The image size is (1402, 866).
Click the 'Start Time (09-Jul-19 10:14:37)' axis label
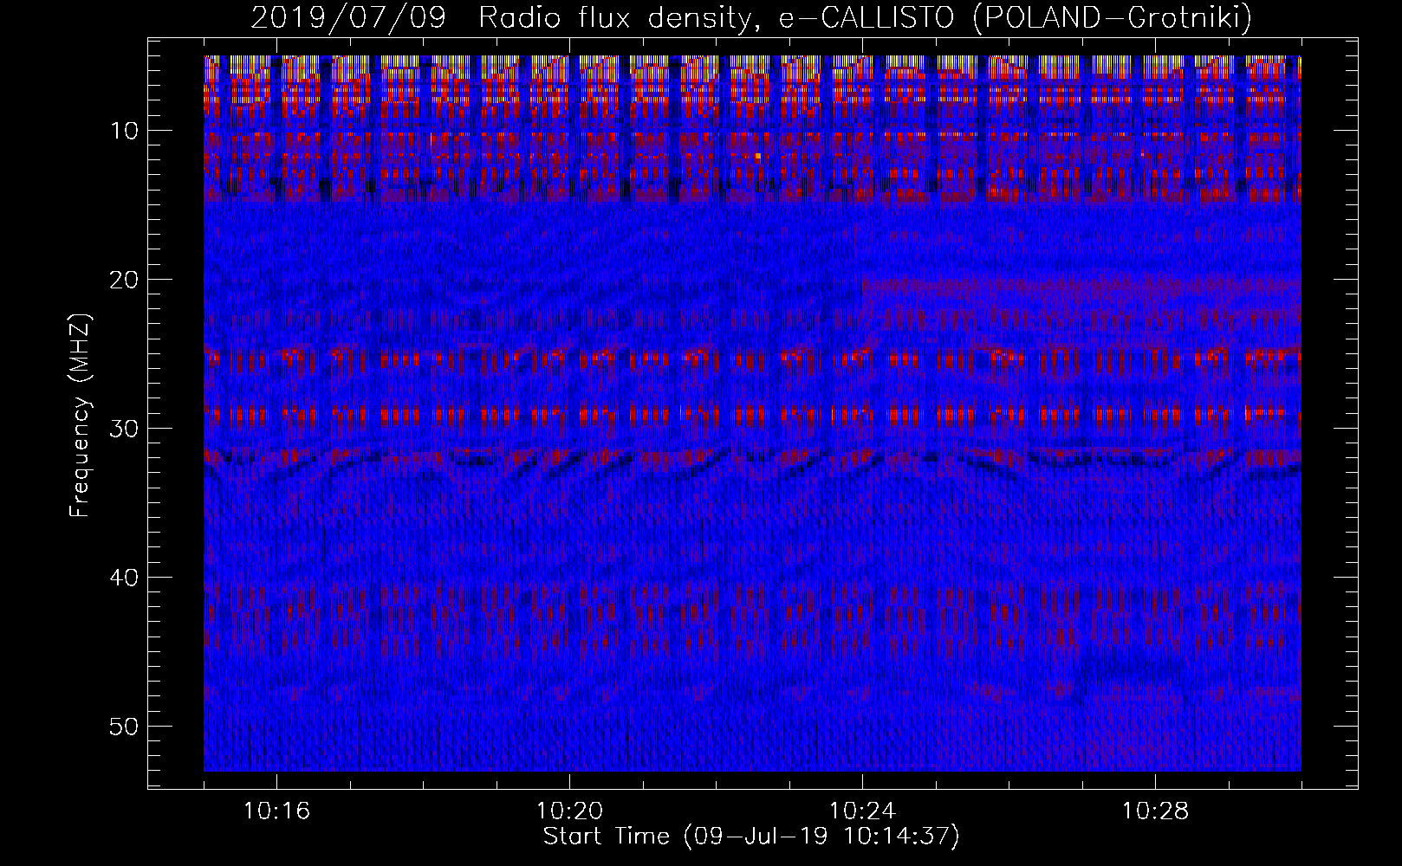pyautogui.click(x=751, y=837)
